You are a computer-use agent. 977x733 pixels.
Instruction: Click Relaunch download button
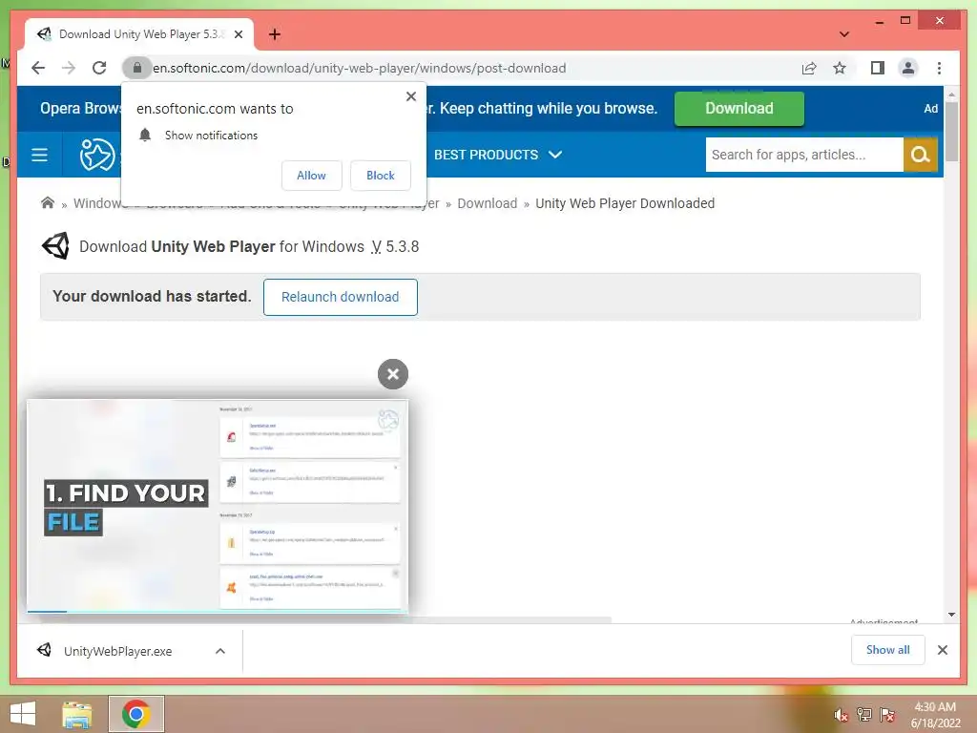coord(341,298)
